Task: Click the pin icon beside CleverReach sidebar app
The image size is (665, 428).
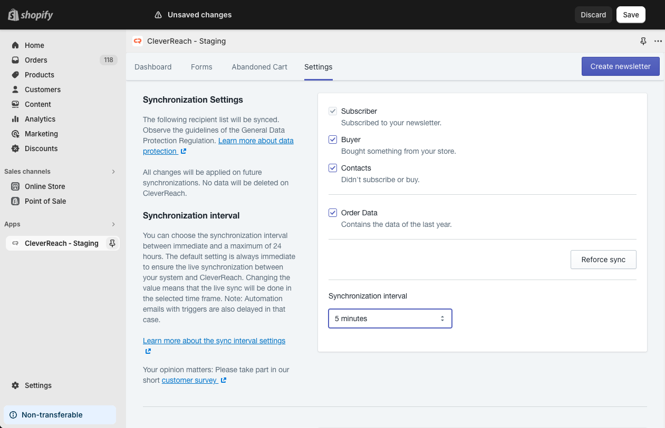Action: pyautogui.click(x=112, y=243)
